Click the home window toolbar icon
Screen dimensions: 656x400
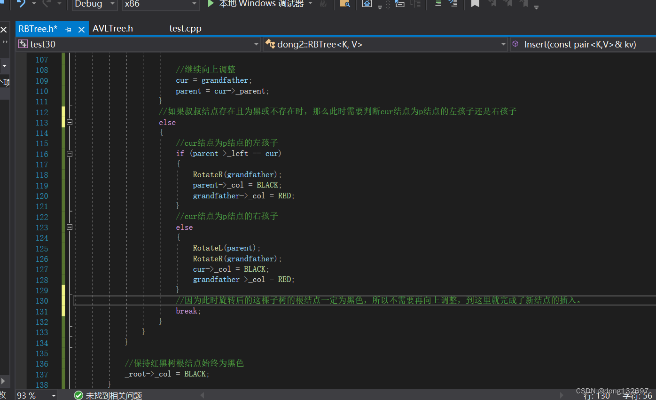[x=367, y=4]
